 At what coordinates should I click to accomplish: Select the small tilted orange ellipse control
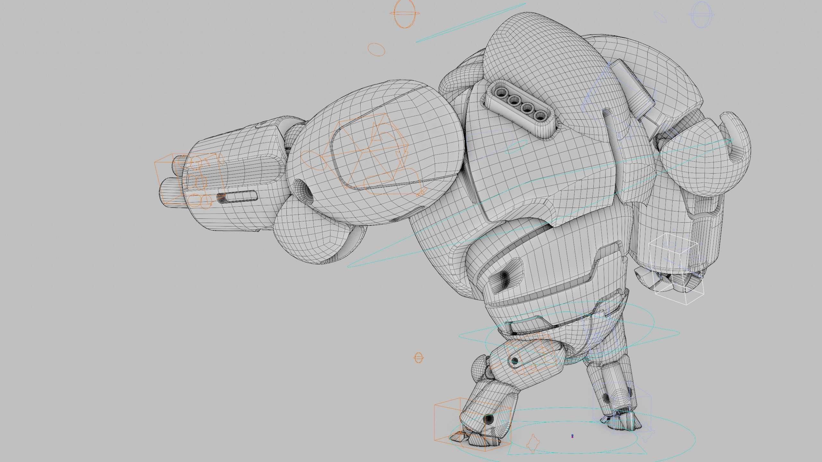click(x=376, y=49)
